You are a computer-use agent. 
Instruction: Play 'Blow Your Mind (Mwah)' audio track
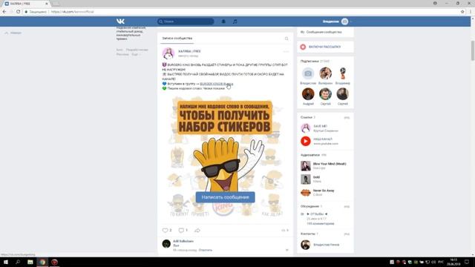click(325, 165)
